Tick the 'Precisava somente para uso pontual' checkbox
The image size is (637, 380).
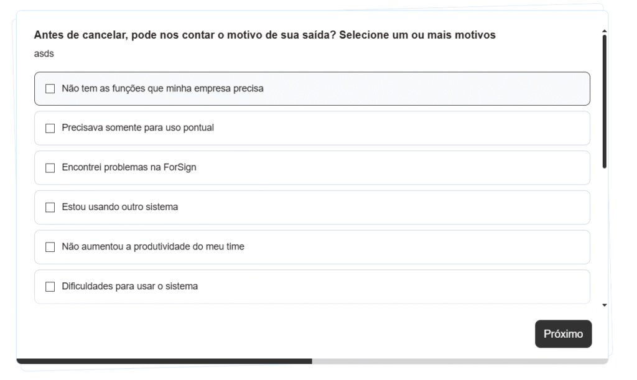[x=50, y=128]
